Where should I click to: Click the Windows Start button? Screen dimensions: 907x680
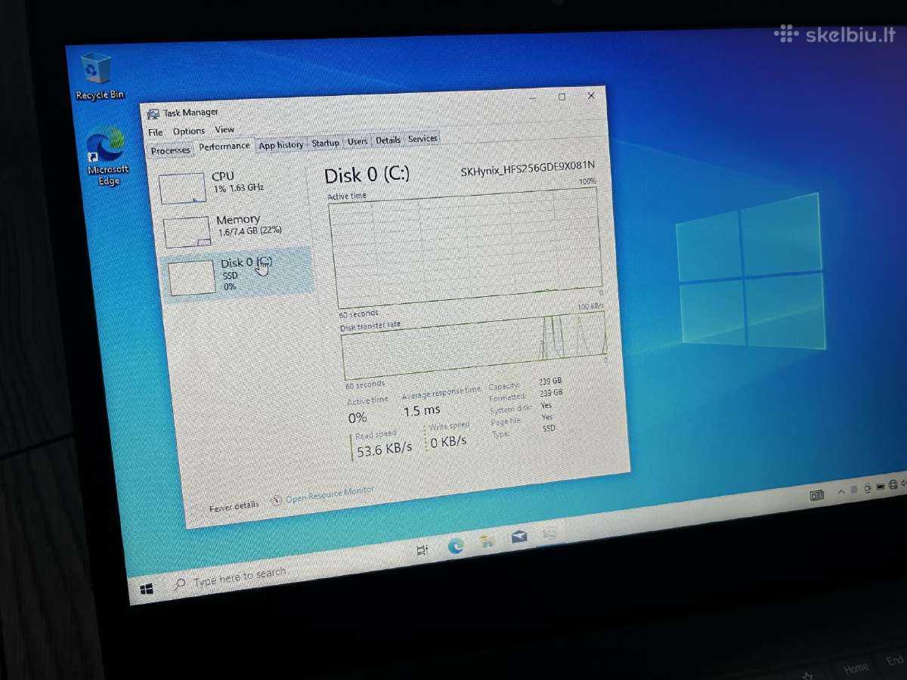tap(147, 589)
